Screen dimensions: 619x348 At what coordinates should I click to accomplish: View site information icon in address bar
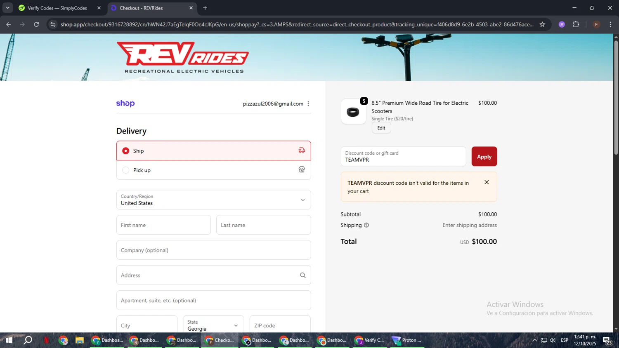pos(53,24)
